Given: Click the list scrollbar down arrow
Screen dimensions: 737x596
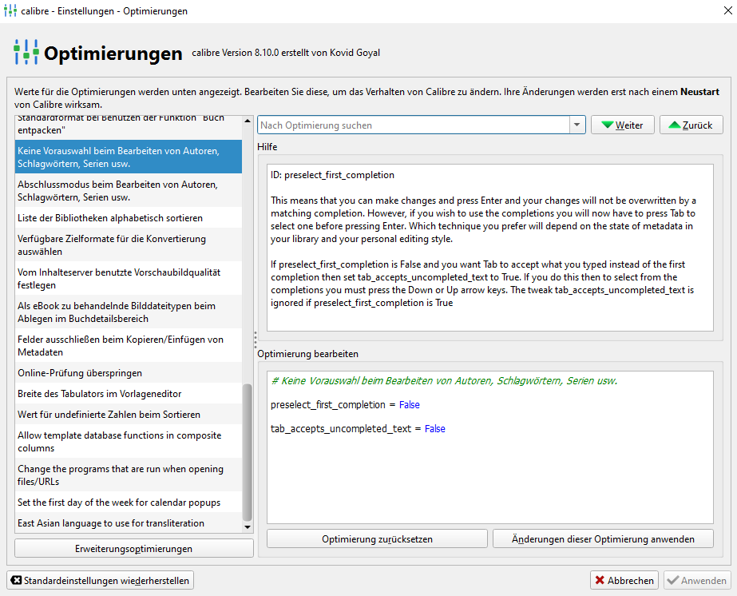Looking at the screenshot, I should coord(248,527).
